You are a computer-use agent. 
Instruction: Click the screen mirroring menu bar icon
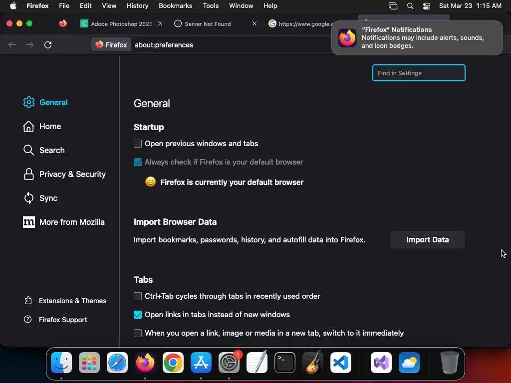[393, 6]
